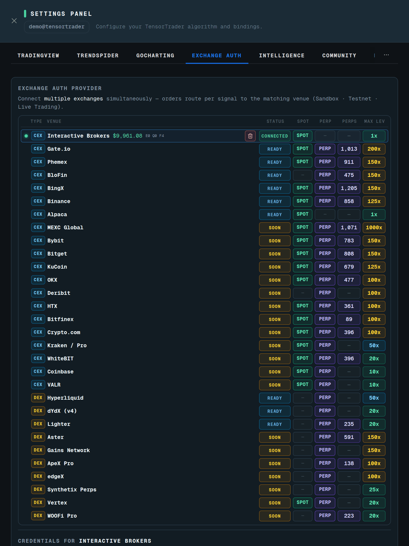
Task: Click the READY badge for Hyperliquid
Action: [275, 398]
